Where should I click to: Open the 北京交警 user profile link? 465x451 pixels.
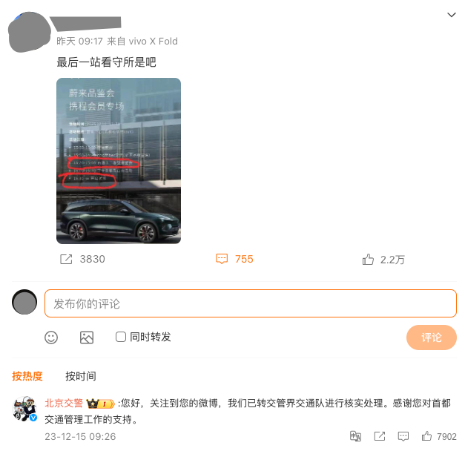coord(64,403)
